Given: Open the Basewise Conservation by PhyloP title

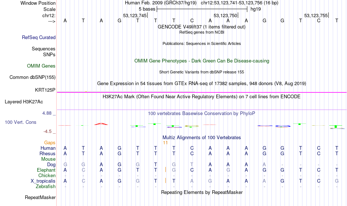Looking at the screenshot, I should click(x=202, y=114).
